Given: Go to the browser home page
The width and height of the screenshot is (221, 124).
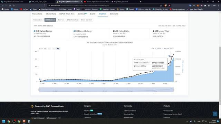Looking at the screenshot, I should pyautogui.click(x=13, y=6).
